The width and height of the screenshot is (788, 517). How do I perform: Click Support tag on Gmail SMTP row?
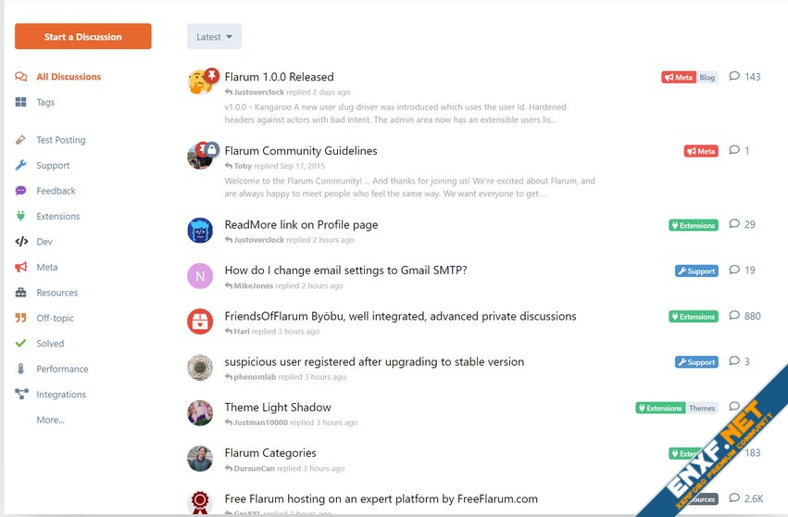pos(696,271)
